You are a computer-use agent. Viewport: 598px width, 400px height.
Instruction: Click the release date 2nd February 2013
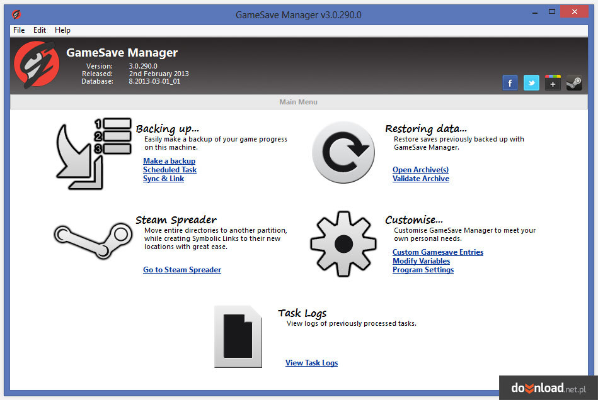coord(159,74)
